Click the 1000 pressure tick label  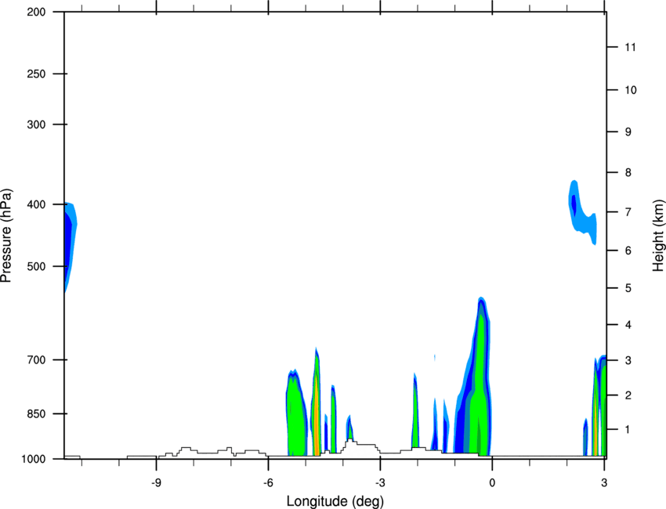(x=34, y=459)
